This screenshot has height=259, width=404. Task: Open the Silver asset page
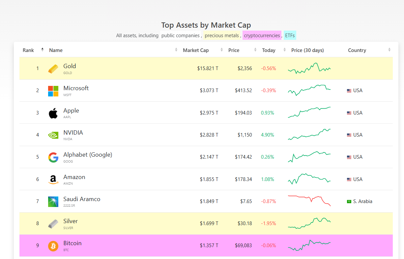pyautogui.click(x=71, y=221)
